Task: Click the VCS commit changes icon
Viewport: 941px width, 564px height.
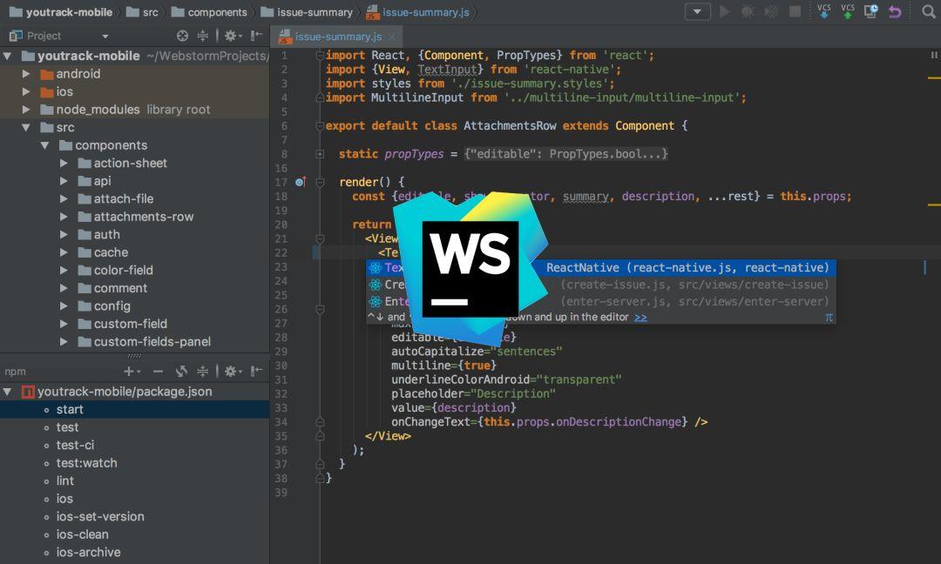Action: 848,11
